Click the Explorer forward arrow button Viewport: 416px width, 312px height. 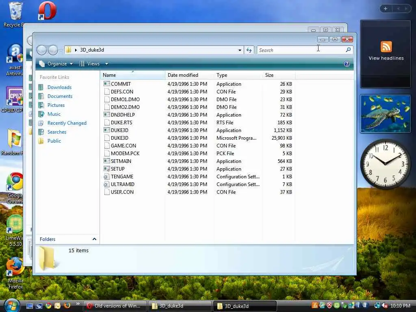click(x=53, y=50)
